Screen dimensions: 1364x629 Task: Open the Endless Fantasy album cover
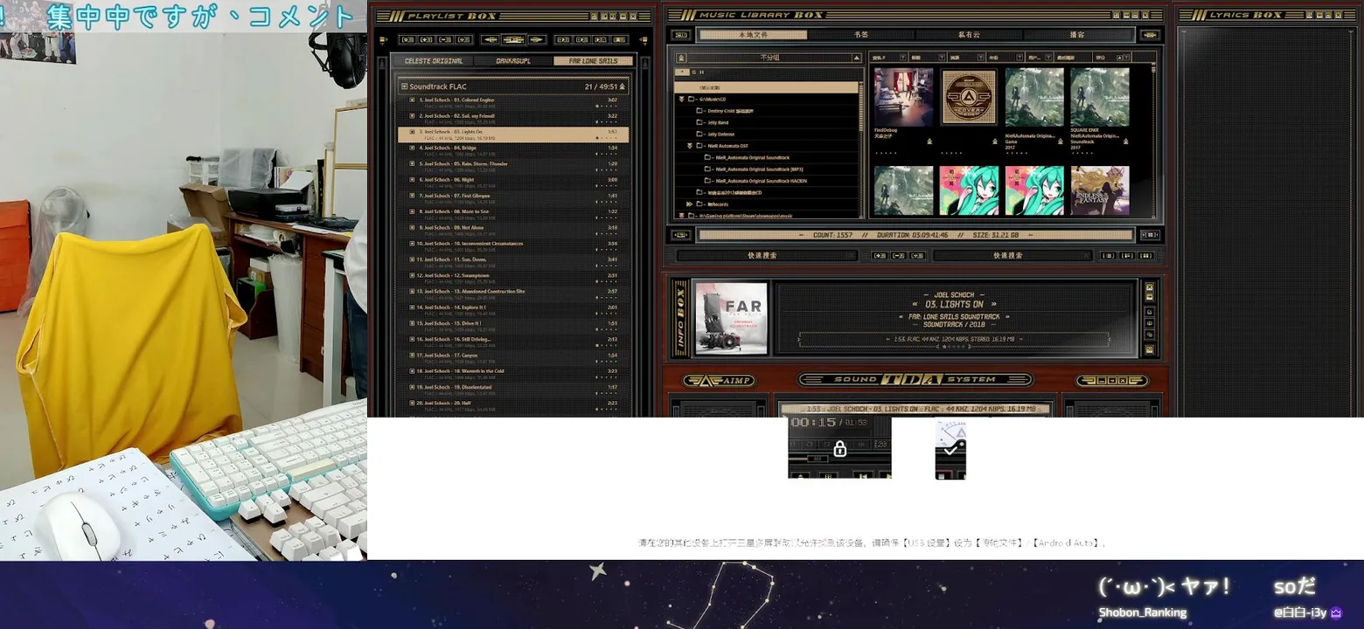pyautogui.click(x=1100, y=190)
